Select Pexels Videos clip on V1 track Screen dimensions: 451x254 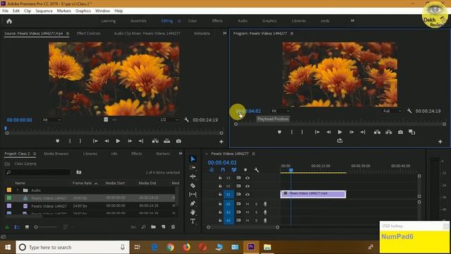313,194
